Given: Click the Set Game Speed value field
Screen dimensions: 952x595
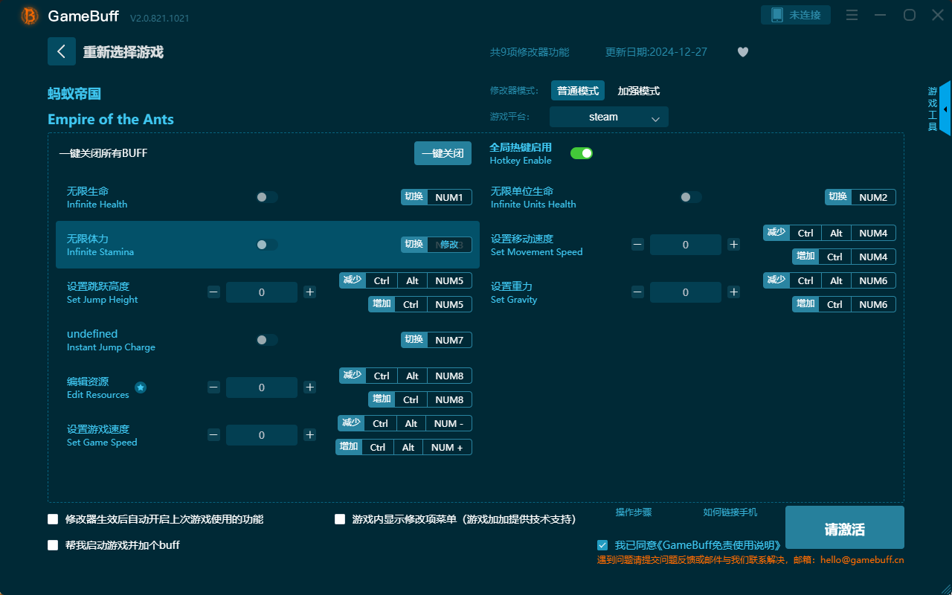Looking at the screenshot, I should point(262,435).
